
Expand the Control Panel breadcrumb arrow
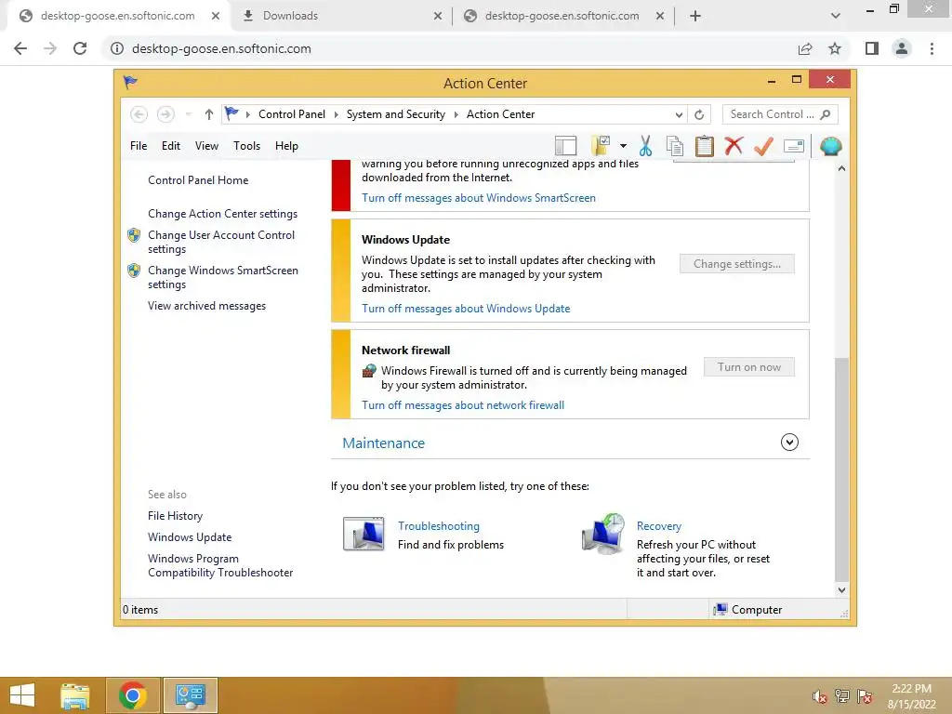pyautogui.click(x=336, y=114)
